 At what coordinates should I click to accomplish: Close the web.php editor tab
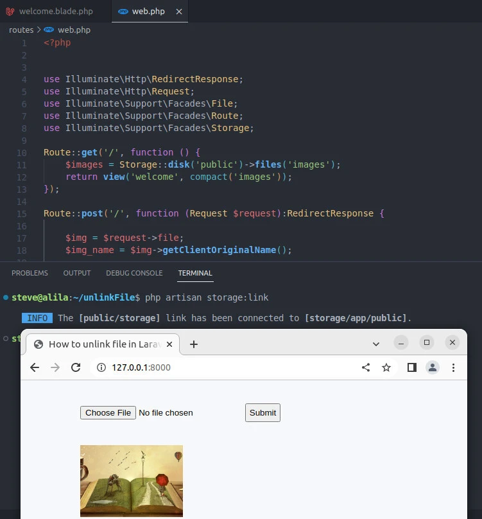click(x=179, y=12)
